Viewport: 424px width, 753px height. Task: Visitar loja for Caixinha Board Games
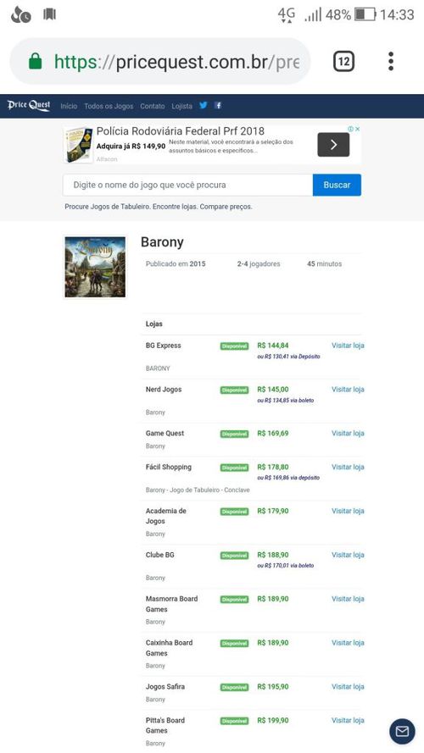348,643
